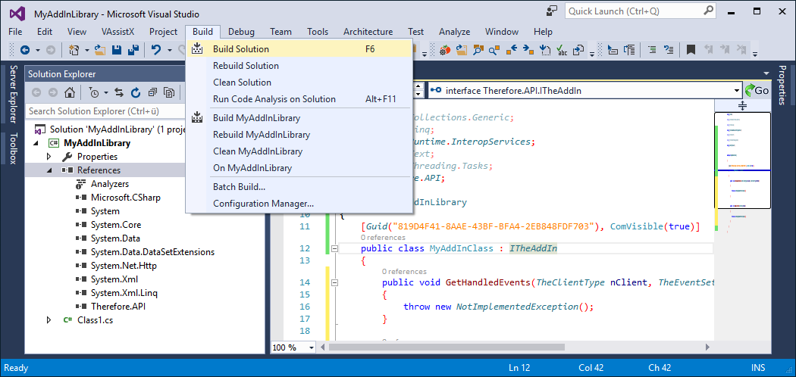
Task: Open Visual Assist tomato options icon
Action: pyautogui.click(x=445, y=50)
